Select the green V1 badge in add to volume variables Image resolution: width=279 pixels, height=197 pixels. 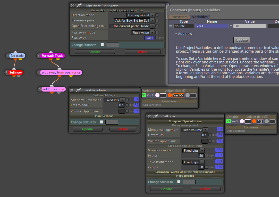coord(144,95)
